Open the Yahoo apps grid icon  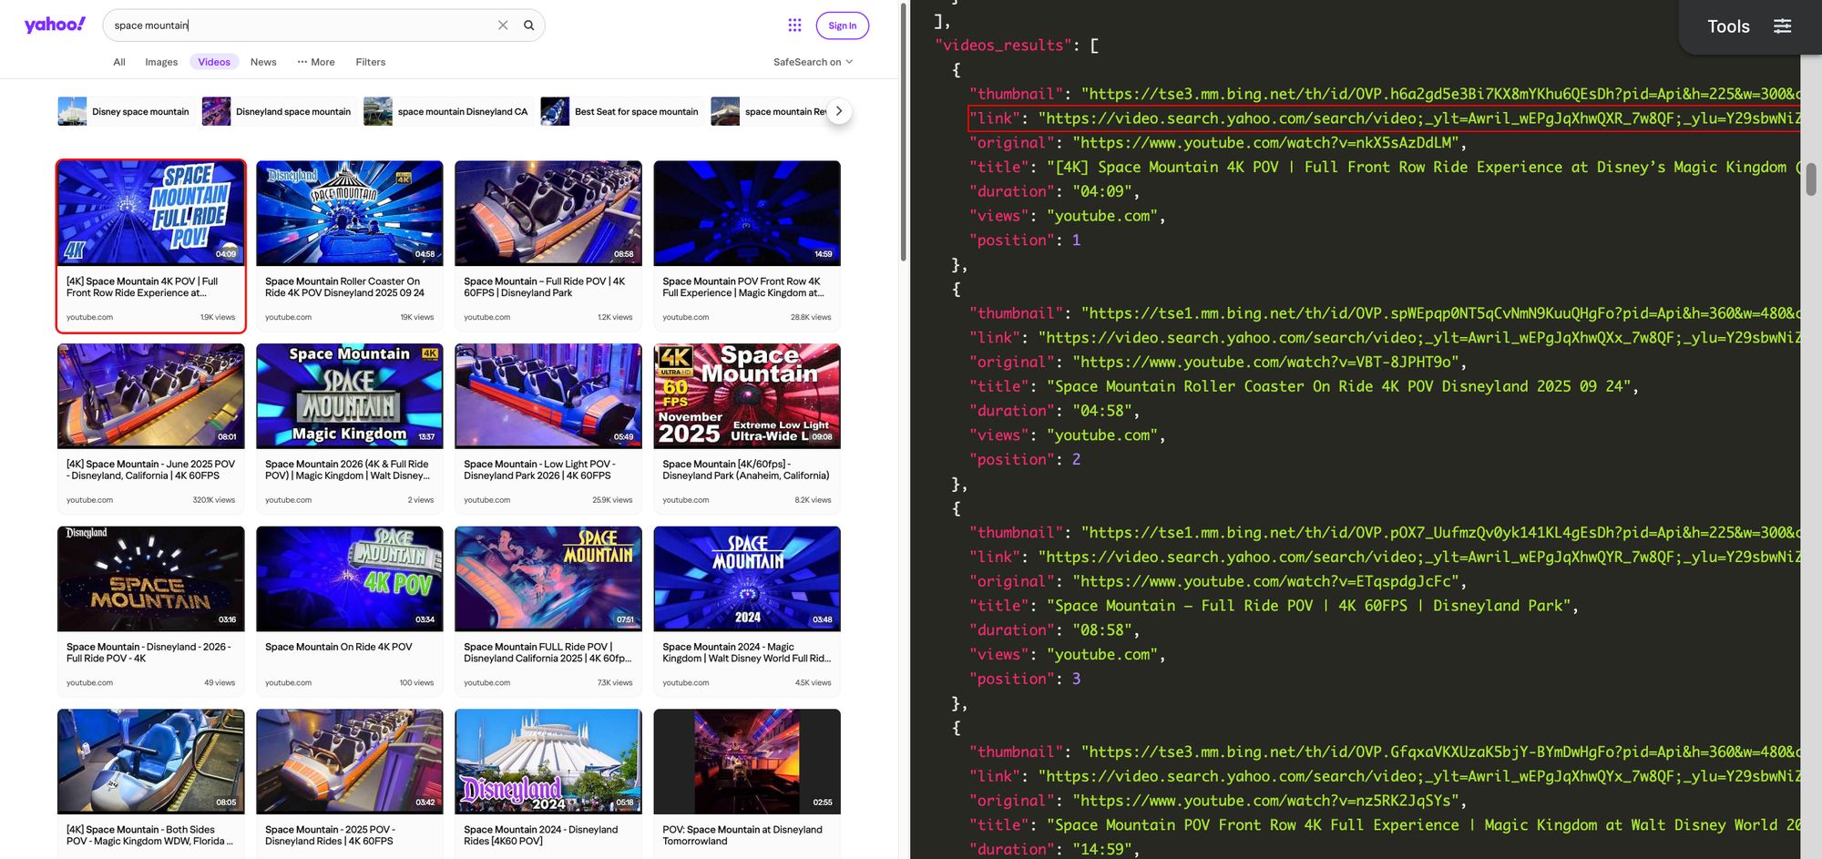tap(794, 26)
